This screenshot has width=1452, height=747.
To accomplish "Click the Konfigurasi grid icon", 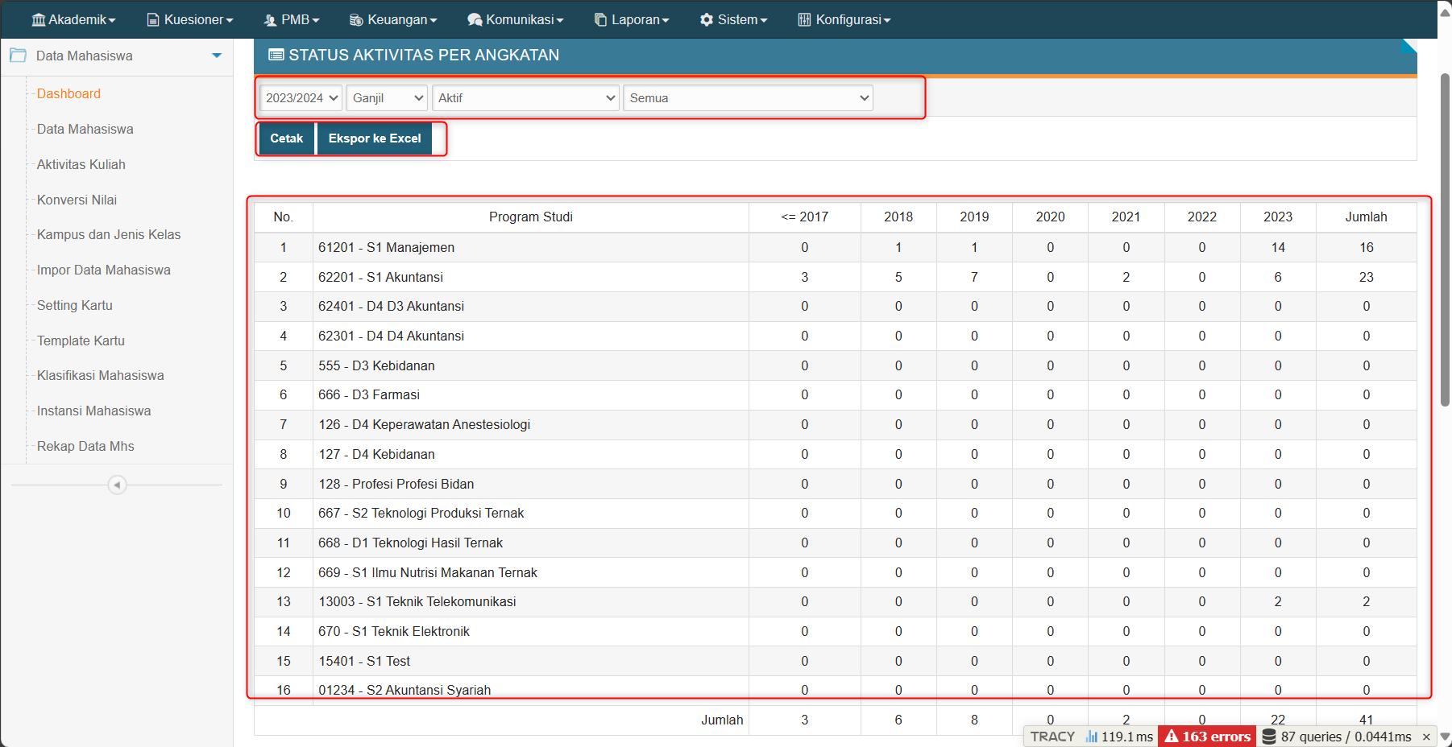I will pyautogui.click(x=804, y=19).
